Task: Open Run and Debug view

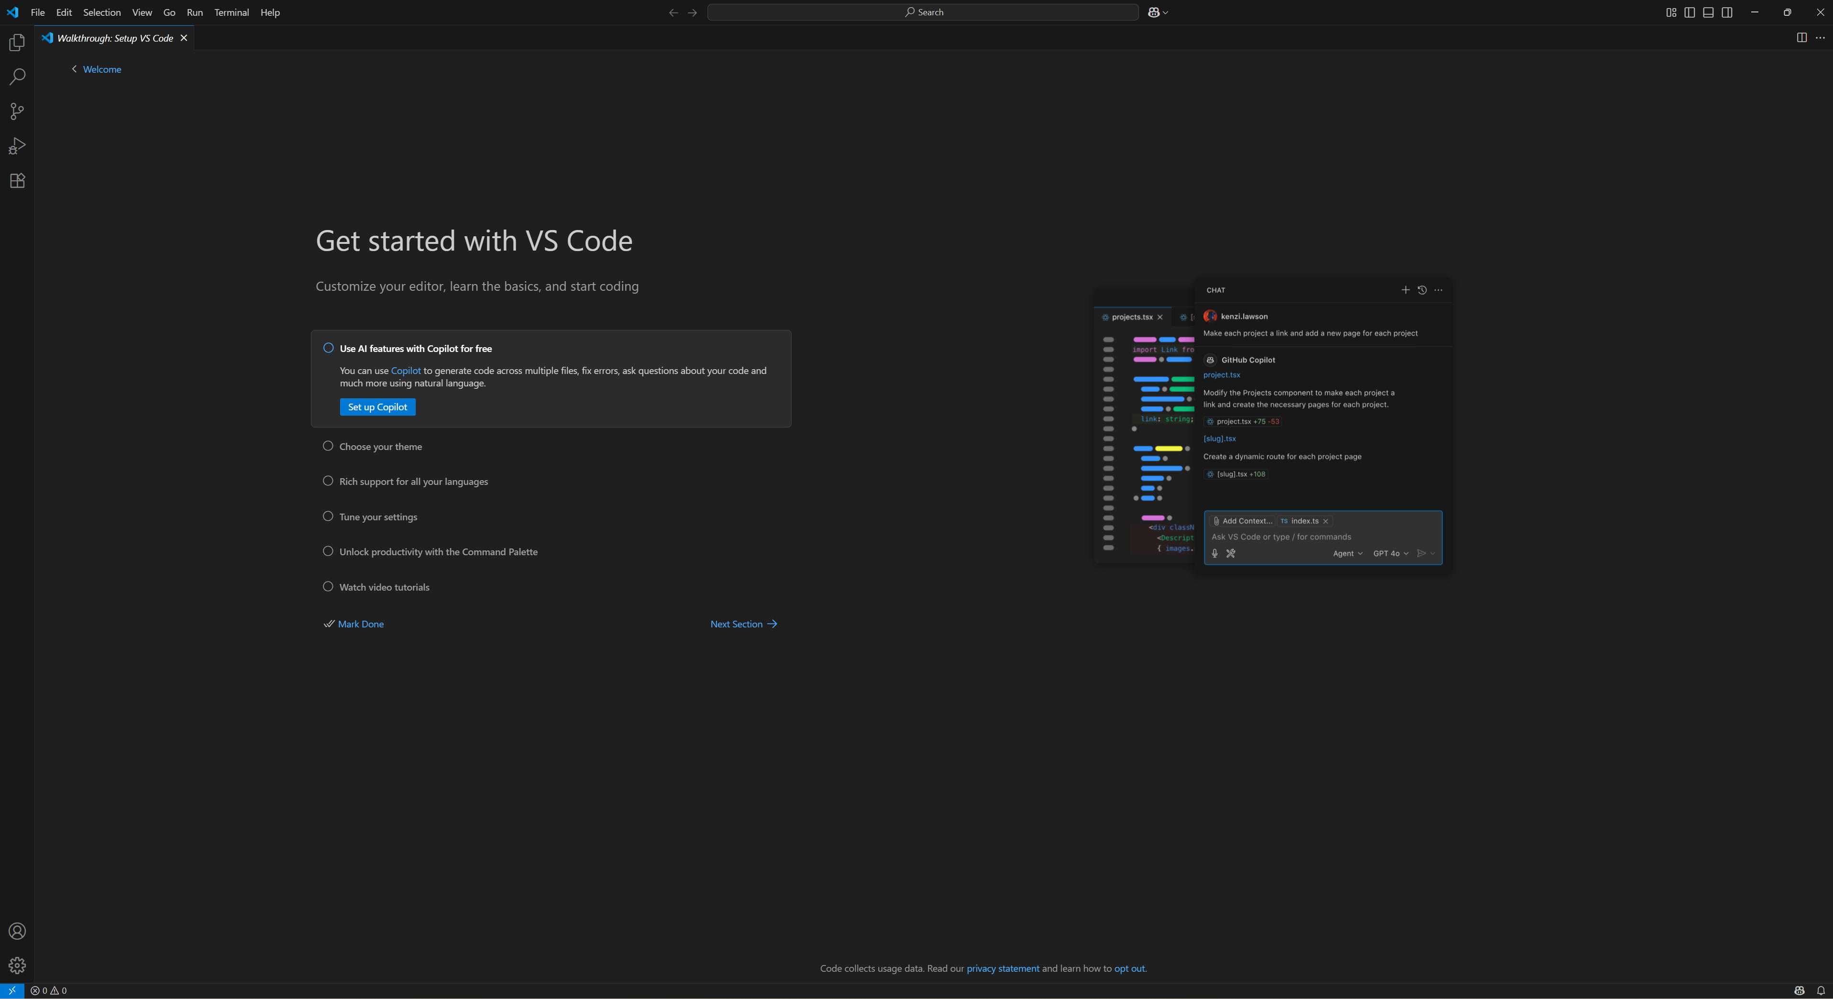Action: point(17,146)
